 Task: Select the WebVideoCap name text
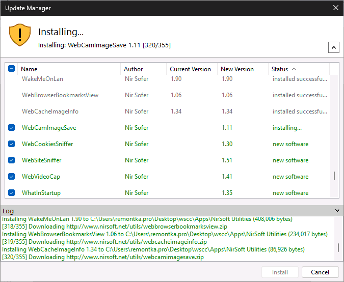coord(41,177)
